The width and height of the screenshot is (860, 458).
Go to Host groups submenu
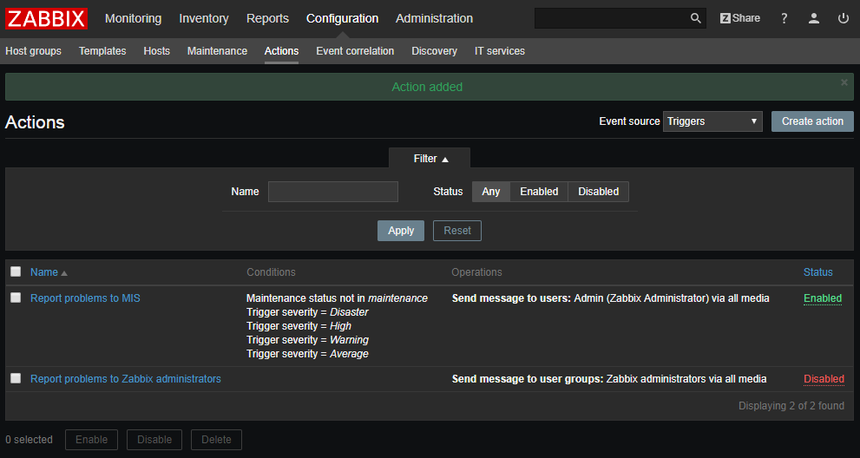click(34, 51)
